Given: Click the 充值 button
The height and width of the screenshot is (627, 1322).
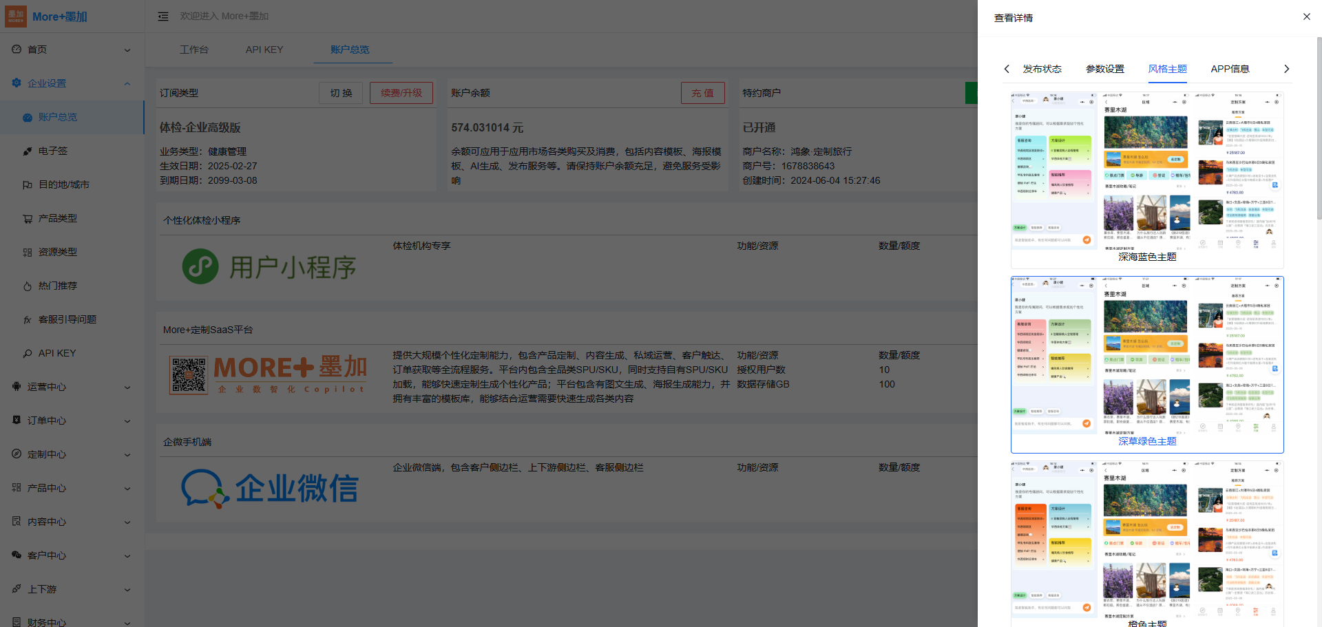Looking at the screenshot, I should [x=702, y=93].
